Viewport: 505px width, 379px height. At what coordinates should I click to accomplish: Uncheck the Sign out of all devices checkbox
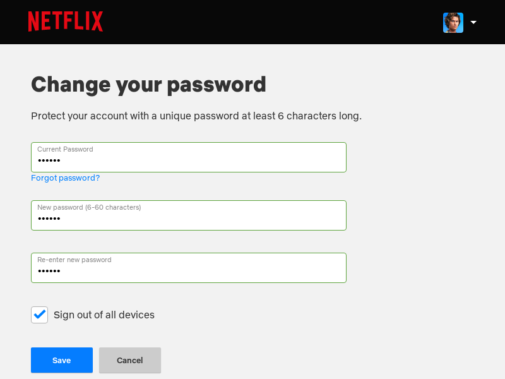tap(39, 315)
